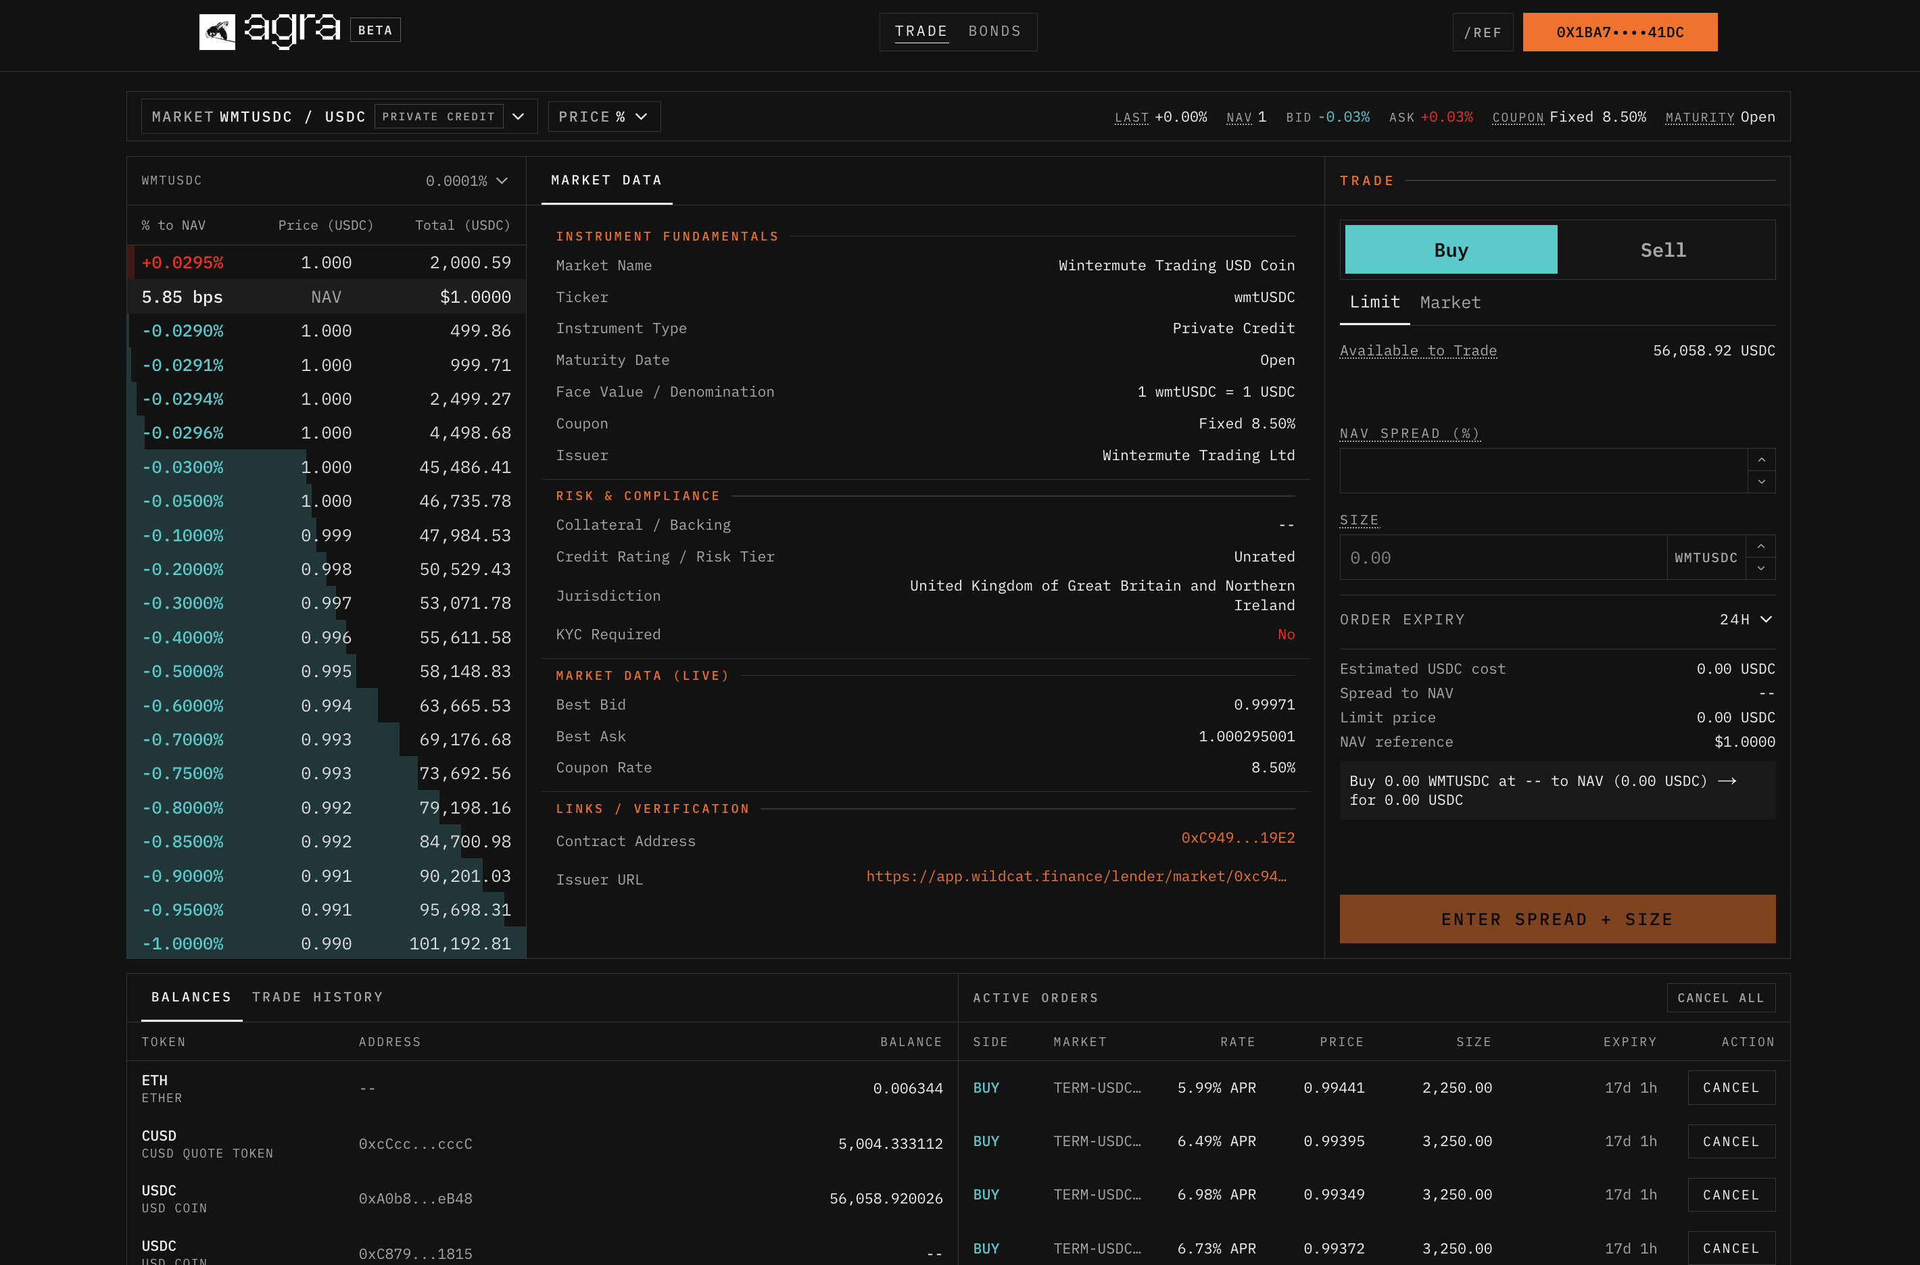1920x1265 pixels.
Task: Click the COUPON label in header stats
Action: pos(1517,118)
